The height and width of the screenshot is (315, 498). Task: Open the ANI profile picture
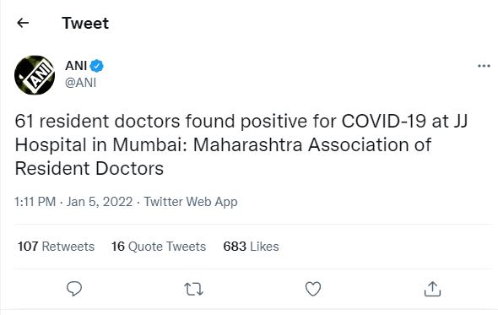coord(35,75)
